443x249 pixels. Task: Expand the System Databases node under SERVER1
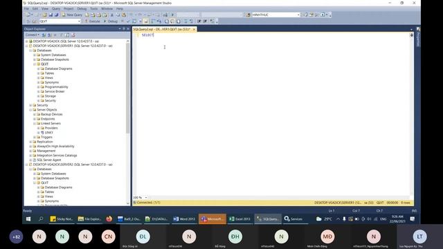35,55
